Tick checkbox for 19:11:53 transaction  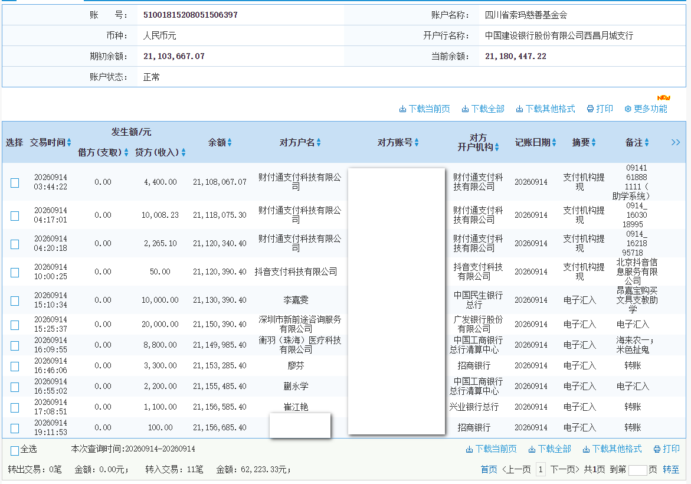click(15, 428)
